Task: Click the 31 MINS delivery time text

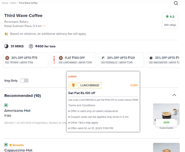Action: (17, 46)
